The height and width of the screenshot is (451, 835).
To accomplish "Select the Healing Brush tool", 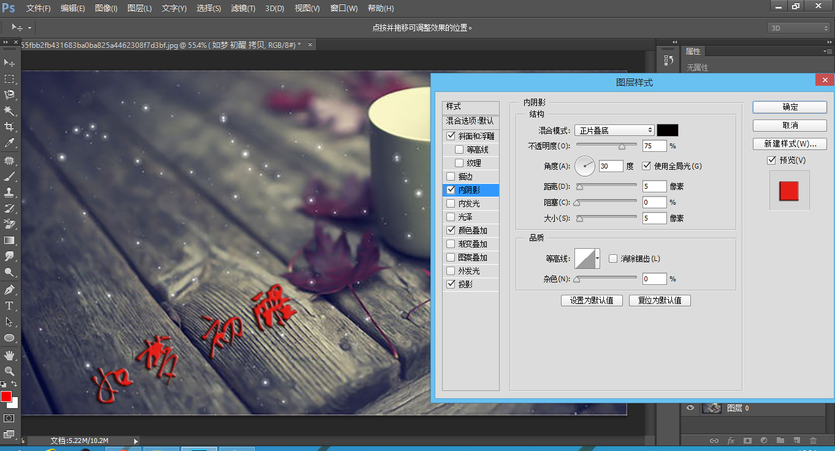I will coord(9,161).
